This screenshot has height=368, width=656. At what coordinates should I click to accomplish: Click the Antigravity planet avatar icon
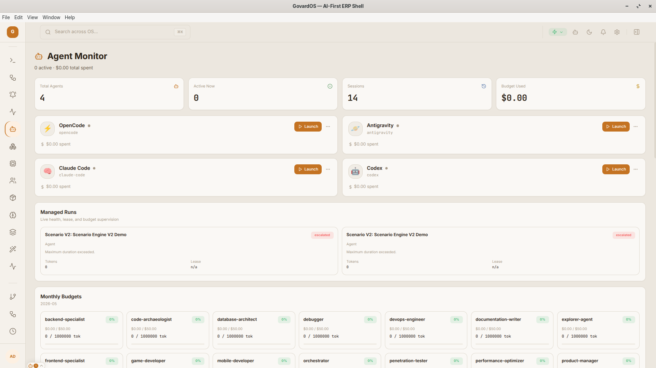[356, 129]
